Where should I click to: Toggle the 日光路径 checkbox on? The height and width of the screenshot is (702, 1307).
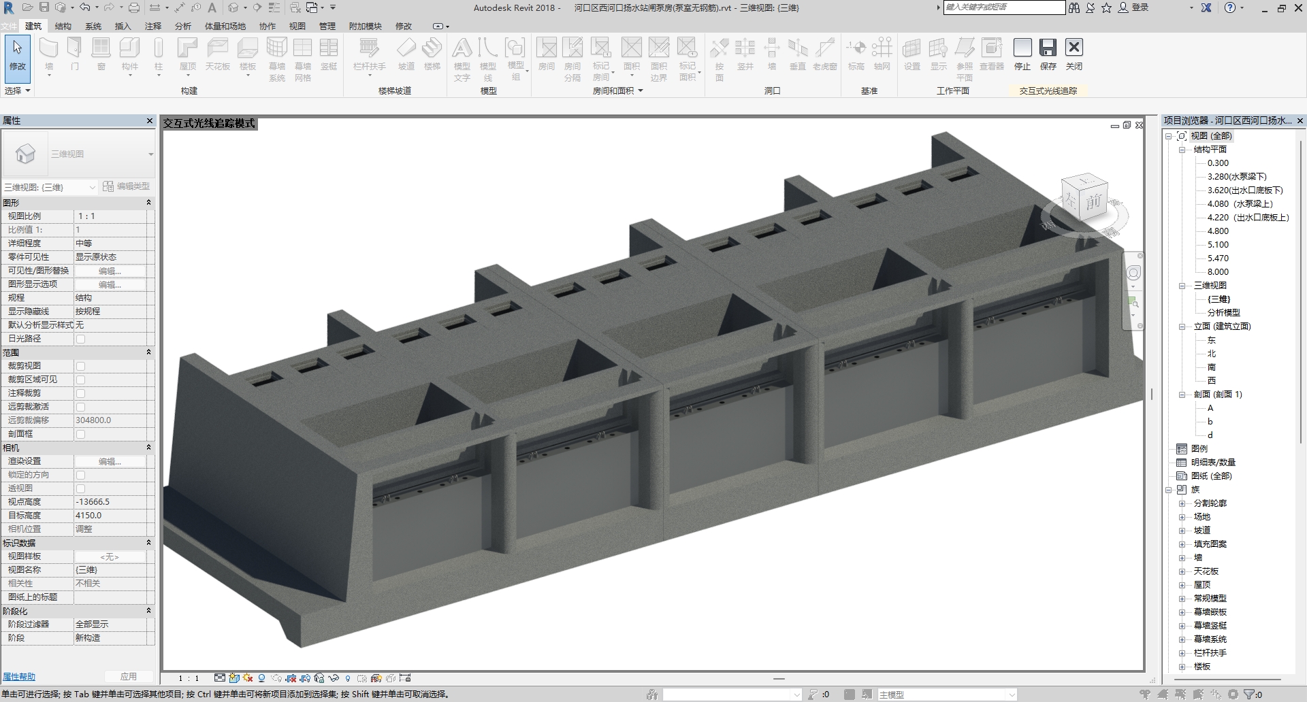(81, 338)
